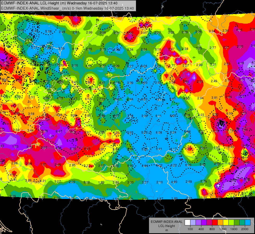Choose the lime legend swatch above 1600
Image resolution: width=255 pixels, height=234 pixels.
click(231, 223)
